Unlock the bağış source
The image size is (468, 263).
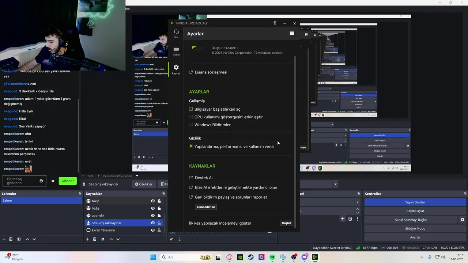click(159, 208)
